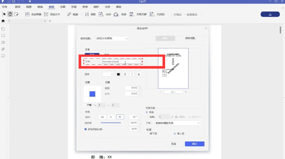Uncheck the target page scale checkbox

(x=85, y=129)
